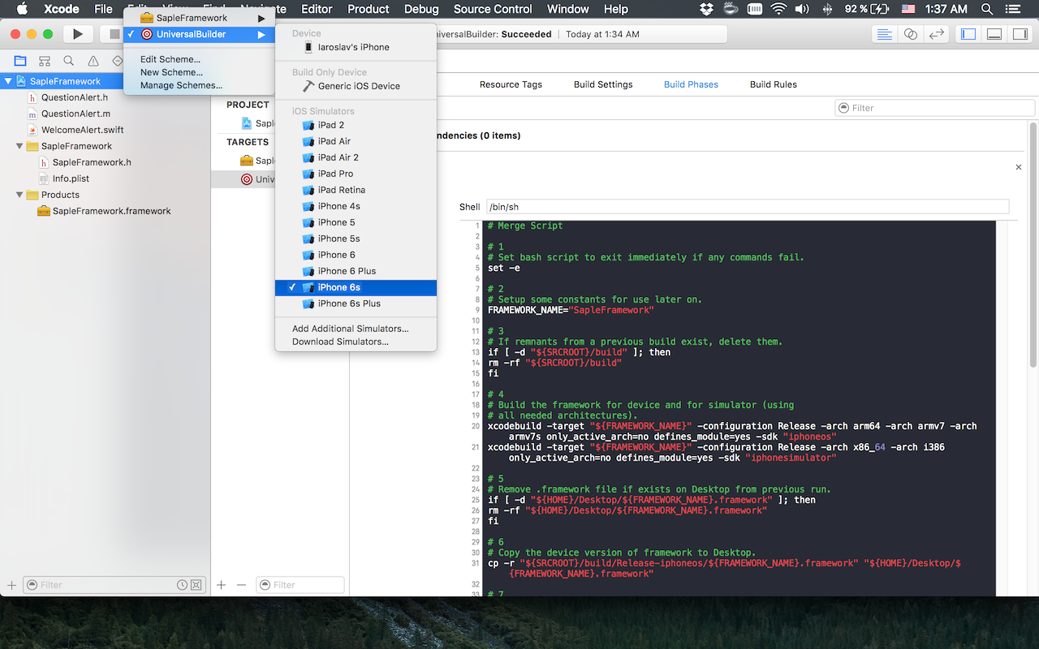
Task: Select the Build Phases tab
Action: (691, 84)
